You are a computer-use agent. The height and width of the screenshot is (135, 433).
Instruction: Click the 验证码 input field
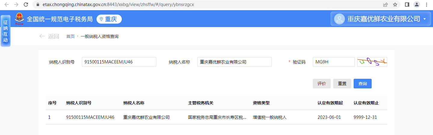333,62
